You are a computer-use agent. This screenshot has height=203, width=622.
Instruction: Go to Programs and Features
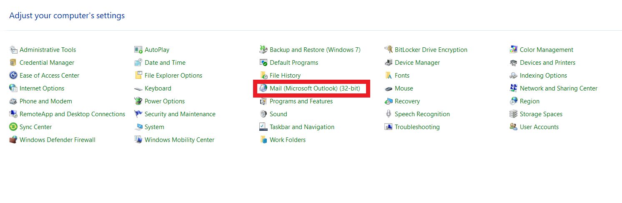(301, 101)
